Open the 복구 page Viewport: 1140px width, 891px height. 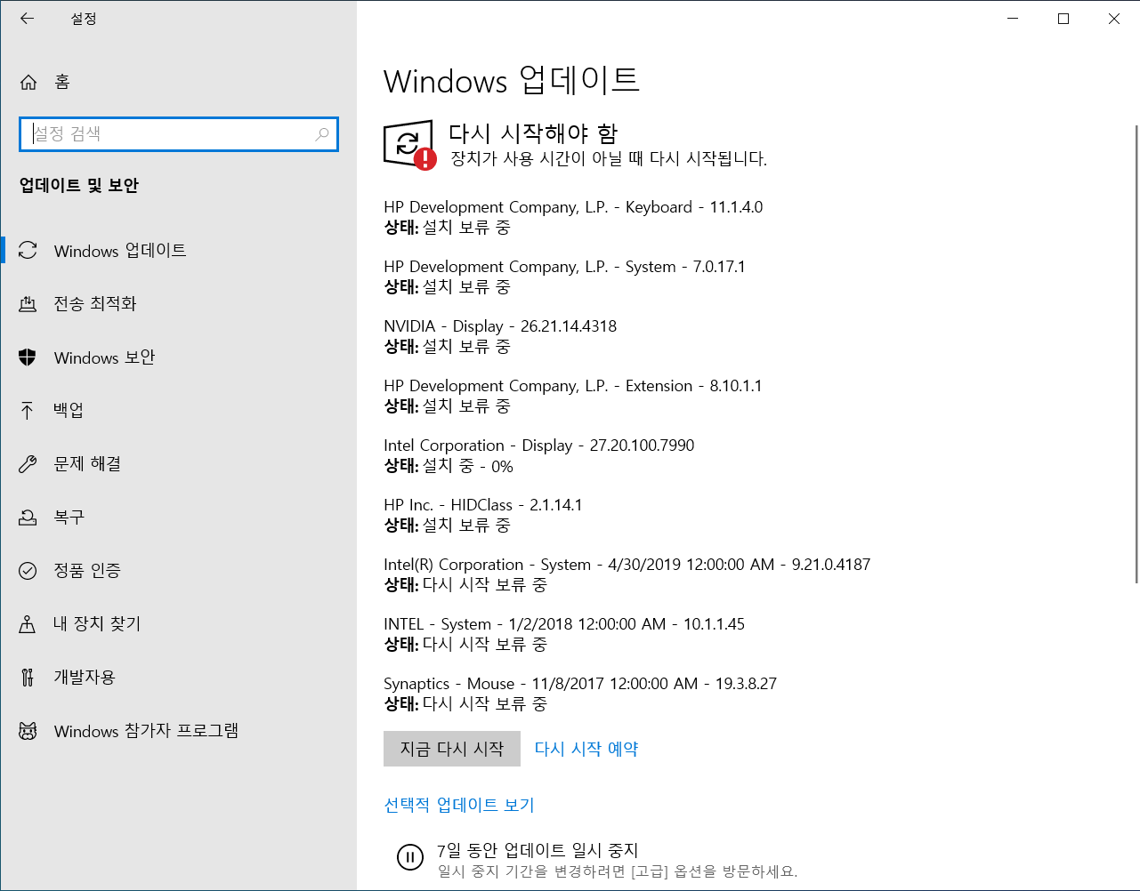(178, 518)
